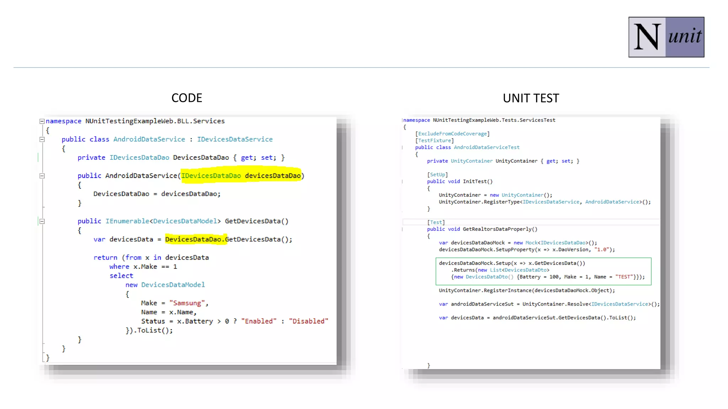Click 'GetRealtorsDataProperly()' method name
Image resolution: width=728 pixels, height=409 pixels.
(x=500, y=229)
